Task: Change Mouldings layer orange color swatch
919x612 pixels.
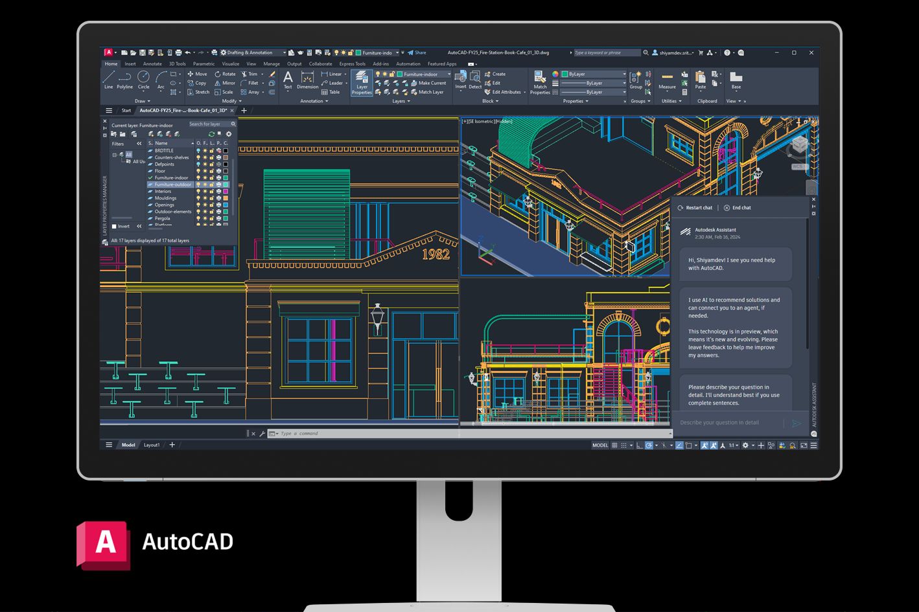Action: [x=226, y=198]
